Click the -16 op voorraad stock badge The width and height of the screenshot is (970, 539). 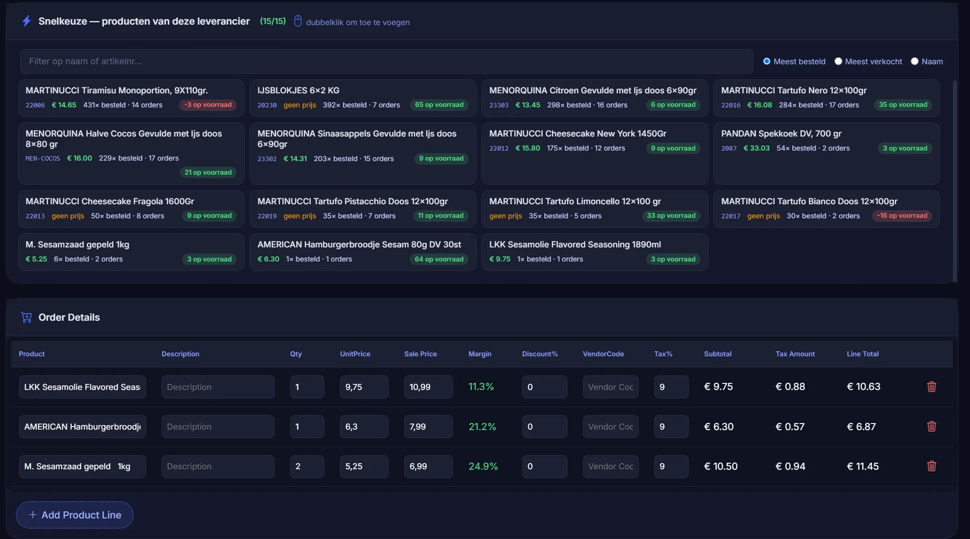click(902, 216)
